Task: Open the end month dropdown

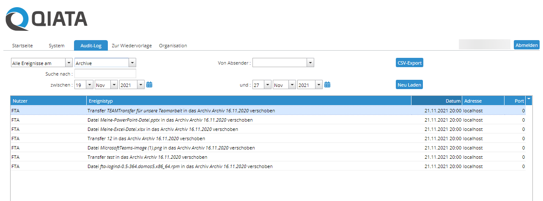Action: click(292, 85)
